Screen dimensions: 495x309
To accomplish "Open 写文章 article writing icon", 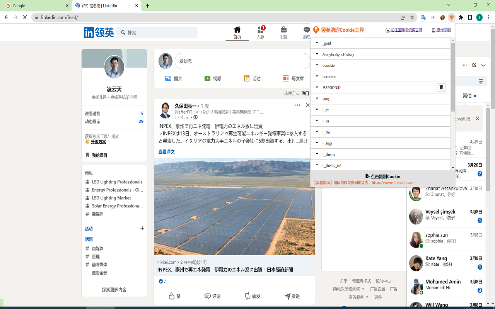I will point(285,78).
